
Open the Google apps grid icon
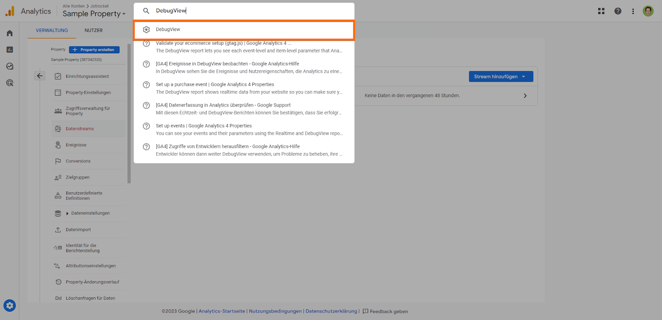click(601, 11)
